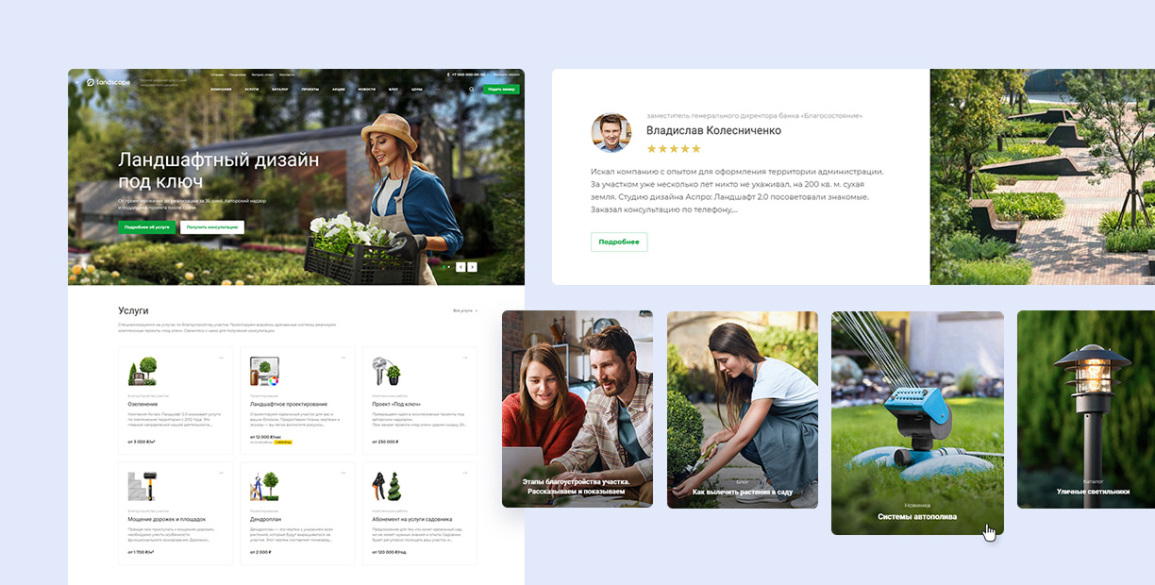Expand the phone number dropdown in header
The height and width of the screenshot is (585, 1155).
click(489, 74)
